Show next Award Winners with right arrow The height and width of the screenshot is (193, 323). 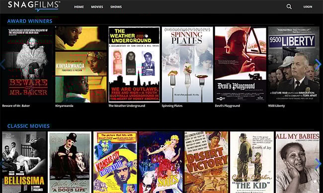pos(318,65)
